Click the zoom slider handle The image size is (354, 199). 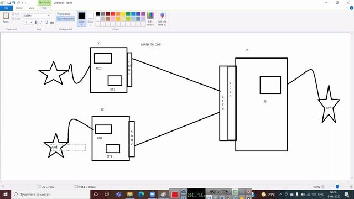point(337,187)
